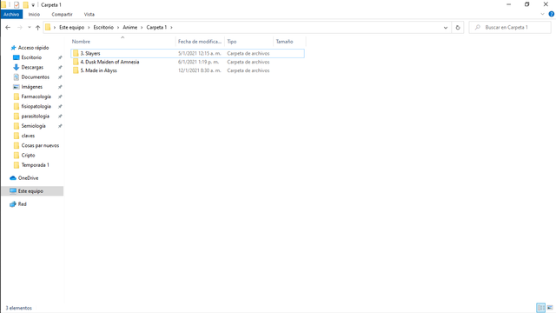The height and width of the screenshot is (313, 556).
Task: Click the new folder quick access icon
Action: (25, 4)
